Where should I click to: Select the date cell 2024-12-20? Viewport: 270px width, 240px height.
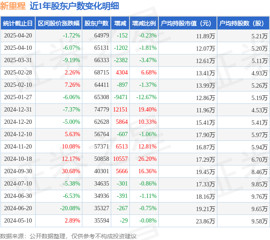tap(18, 122)
